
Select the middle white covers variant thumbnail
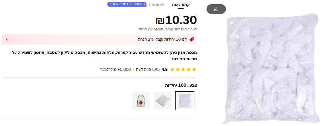[163, 101]
